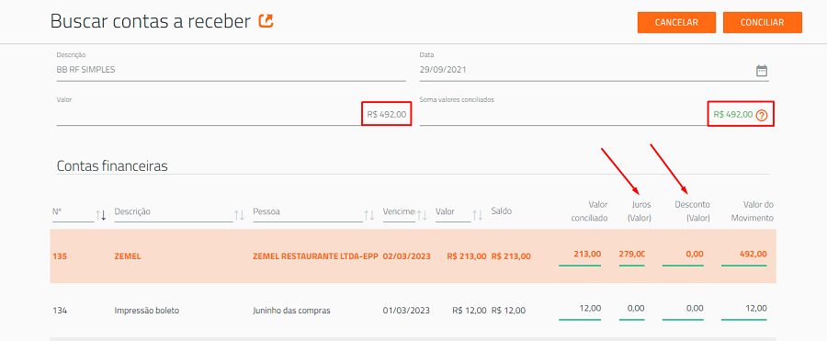Click the Saldo column header

pos(501,211)
